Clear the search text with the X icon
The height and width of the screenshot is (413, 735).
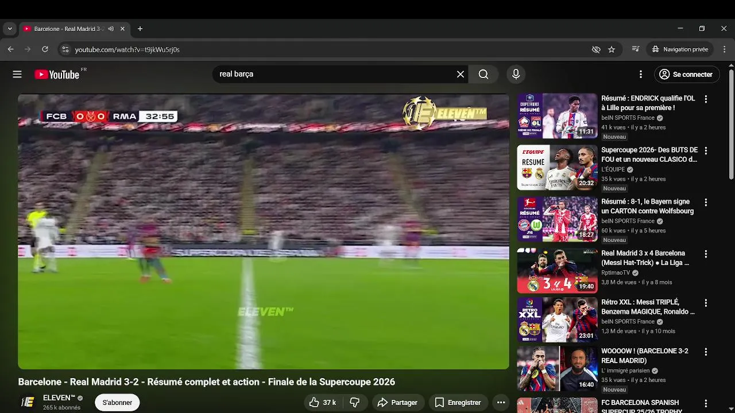pyautogui.click(x=461, y=74)
